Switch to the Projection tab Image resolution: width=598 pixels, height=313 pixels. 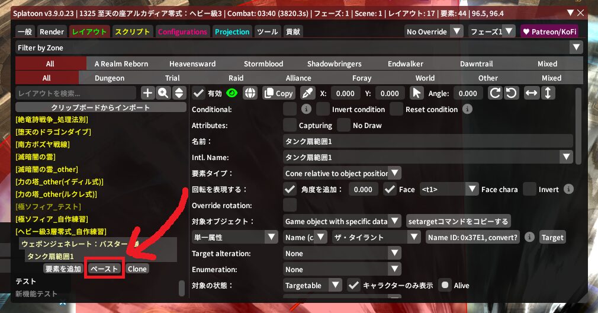pos(233,31)
